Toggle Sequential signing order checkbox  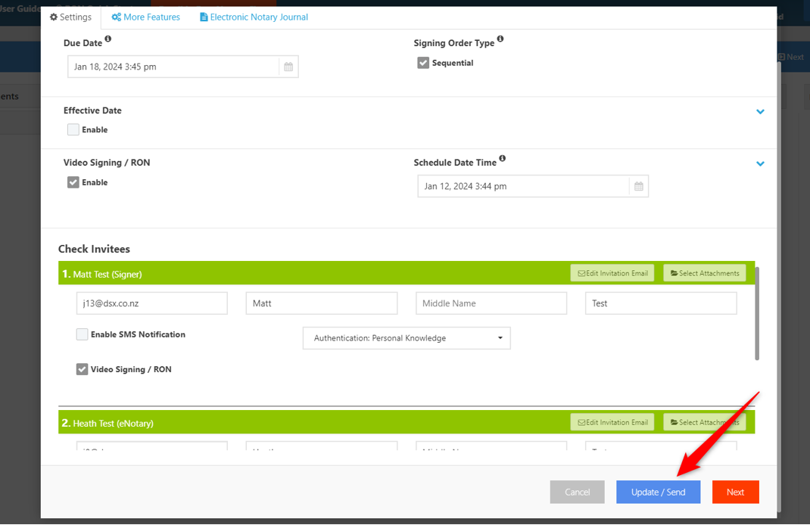coord(423,63)
